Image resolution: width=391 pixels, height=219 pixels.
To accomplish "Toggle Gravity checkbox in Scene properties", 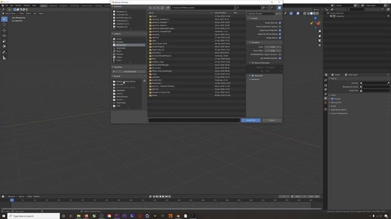I will [x=332, y=99].
